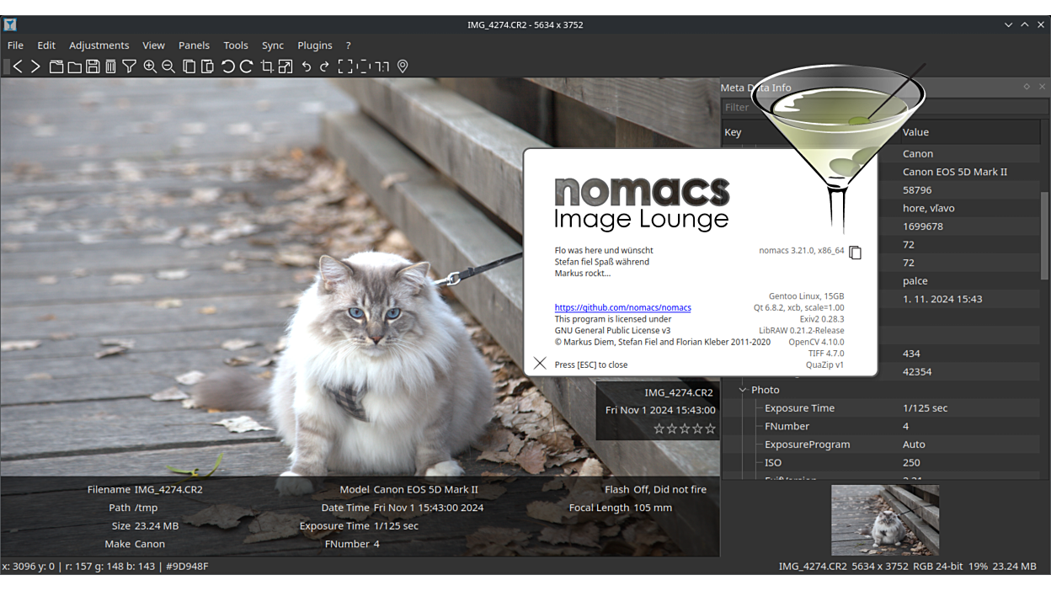This screenshot has width=1051, height=591.
Task: Float the Meta Data Info panel
Action: click(1027, 87)
